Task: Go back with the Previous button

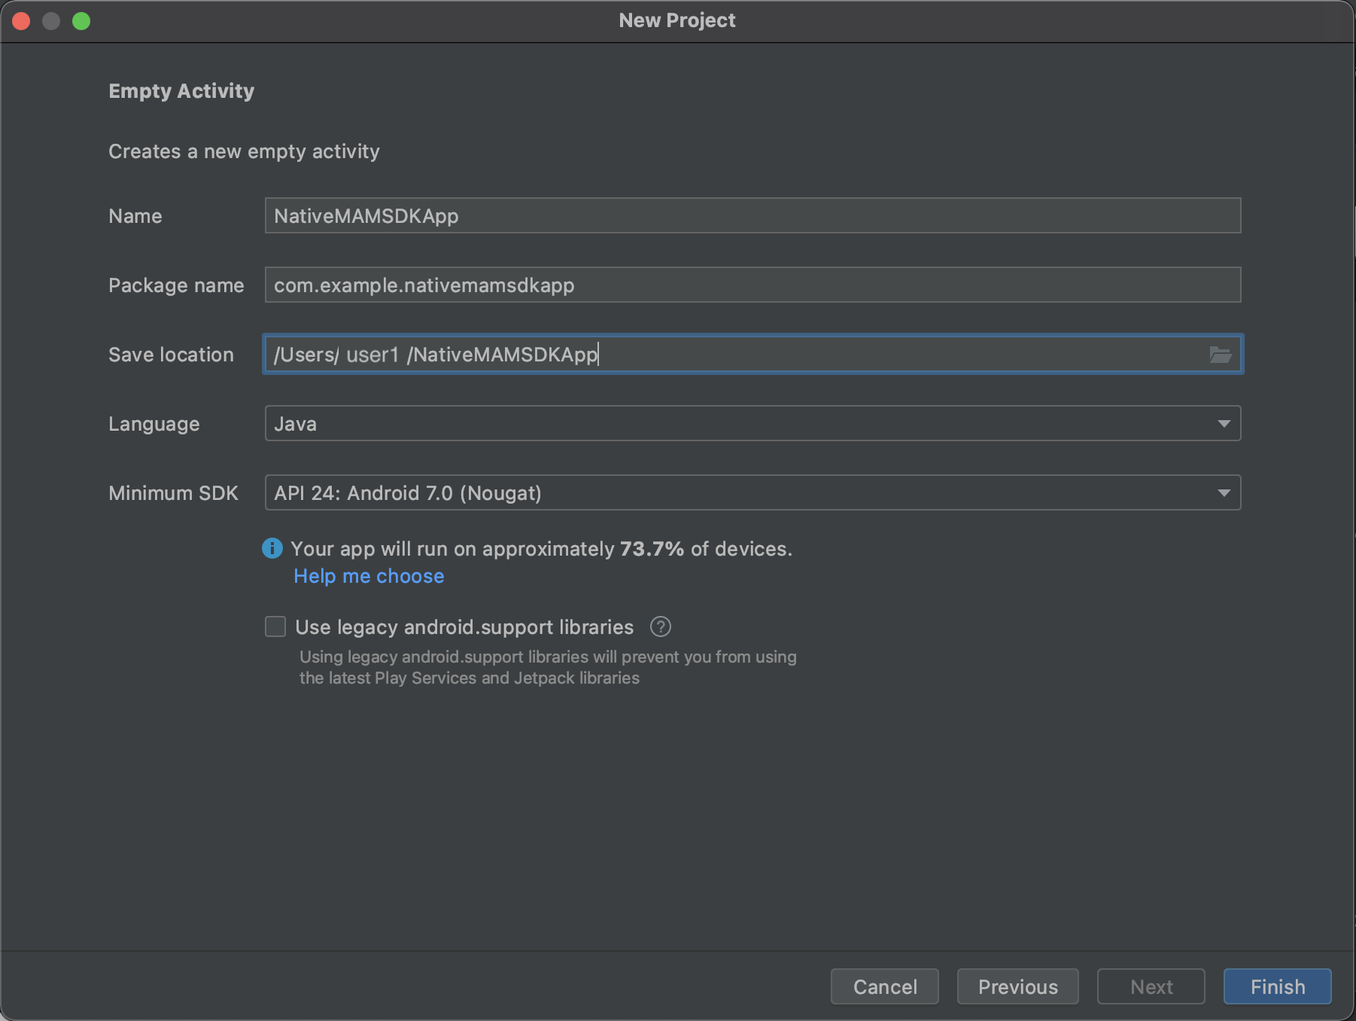Action: [1017, 986]
